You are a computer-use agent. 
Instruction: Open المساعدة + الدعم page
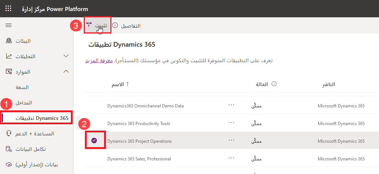coord(35,134)
